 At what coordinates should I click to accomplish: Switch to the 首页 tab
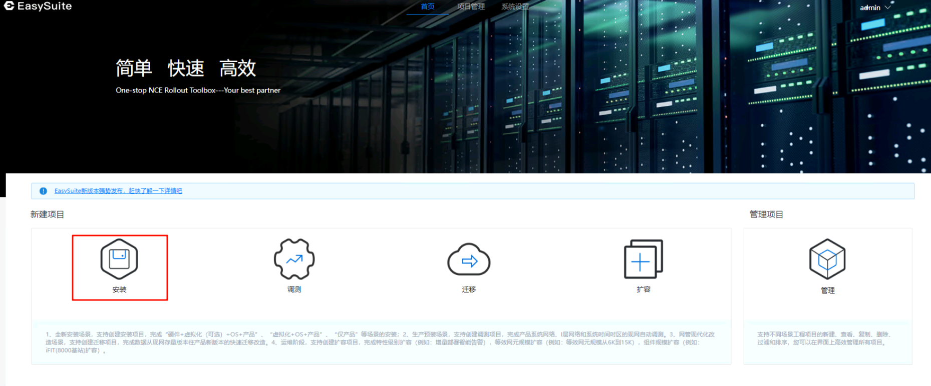point(427,6)
